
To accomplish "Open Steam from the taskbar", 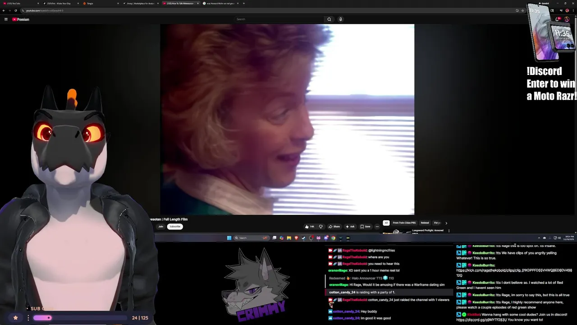I will (303, 238).
